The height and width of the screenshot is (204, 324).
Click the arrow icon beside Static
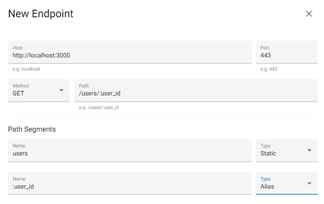click(x=309, y=151)
